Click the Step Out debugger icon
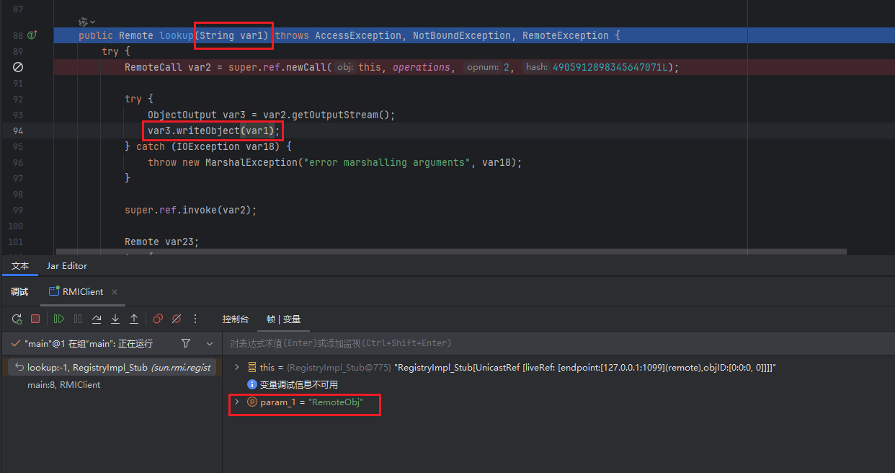Viewport: 895px width, 473px height. (x=134, y=319)
